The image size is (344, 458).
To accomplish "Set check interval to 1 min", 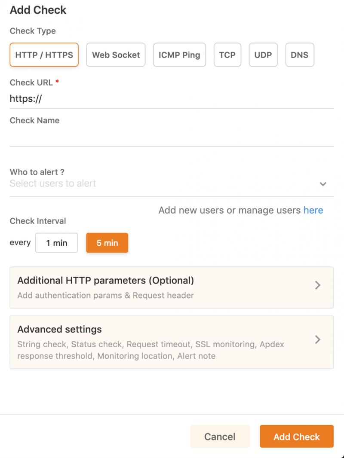I will (x=57, y=243).
